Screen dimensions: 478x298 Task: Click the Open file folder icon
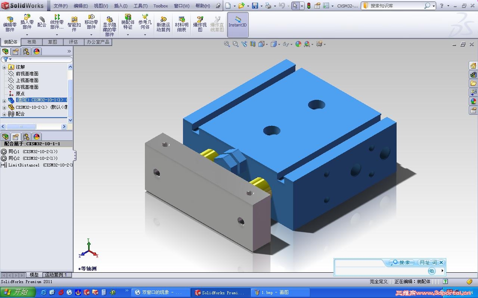[x=242, y=6]
